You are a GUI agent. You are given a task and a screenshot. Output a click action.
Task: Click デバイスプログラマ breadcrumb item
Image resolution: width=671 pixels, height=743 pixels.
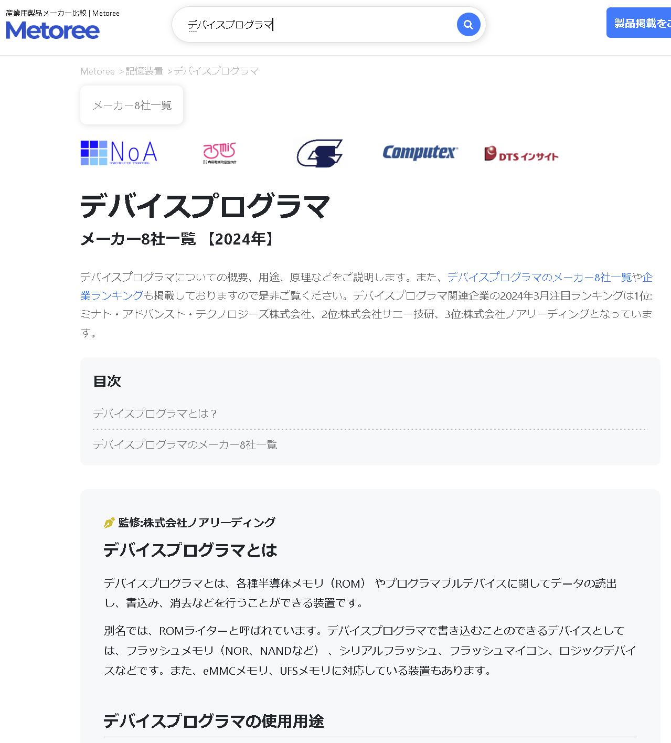(x=216, y=71)
